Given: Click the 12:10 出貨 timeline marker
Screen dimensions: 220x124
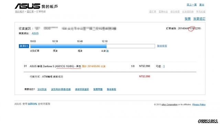Looking at the screenshot, I should [104, 41].
